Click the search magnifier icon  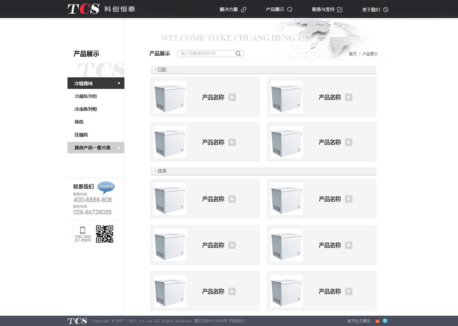238,53
